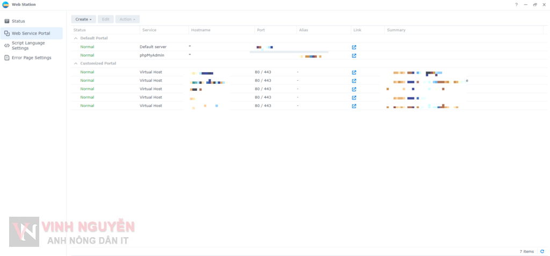550x256 pixels.
Task: Open the help question mark icon
Action: (x=516, y=4)
